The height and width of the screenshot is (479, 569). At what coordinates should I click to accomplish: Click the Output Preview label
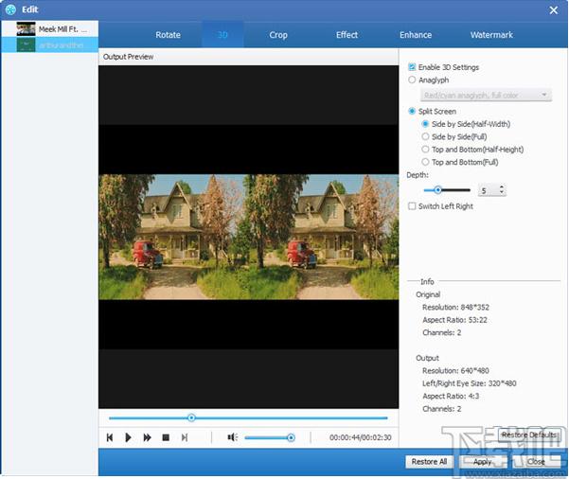[x=128, y=57]
